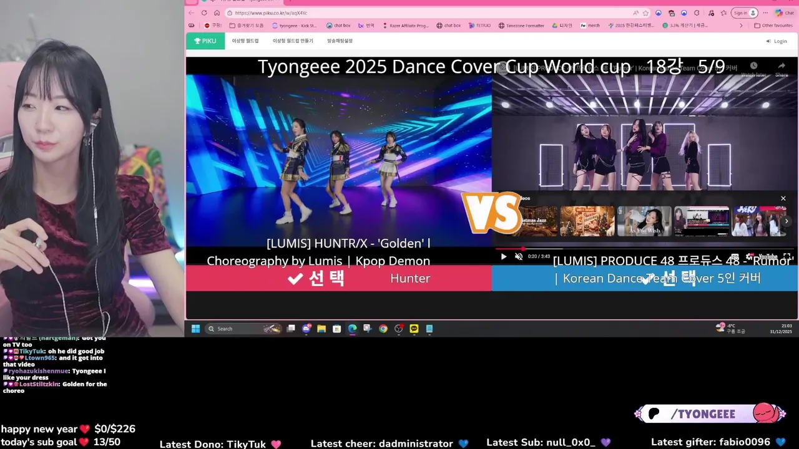Open Other favourites folder

773,26
